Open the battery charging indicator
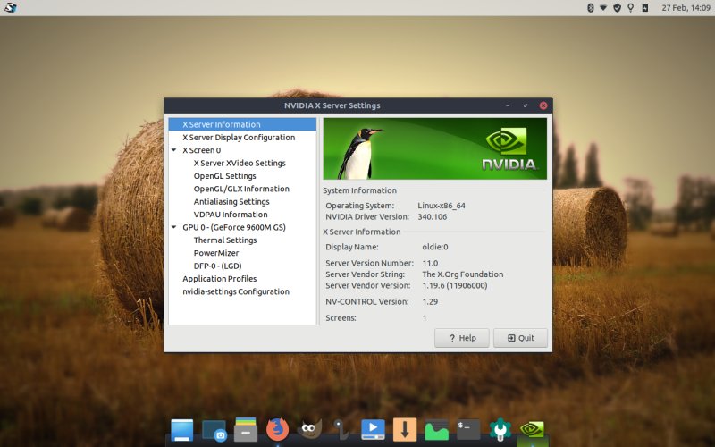The height and width of the screenshot is (447, 715). (x=644, y=8)
